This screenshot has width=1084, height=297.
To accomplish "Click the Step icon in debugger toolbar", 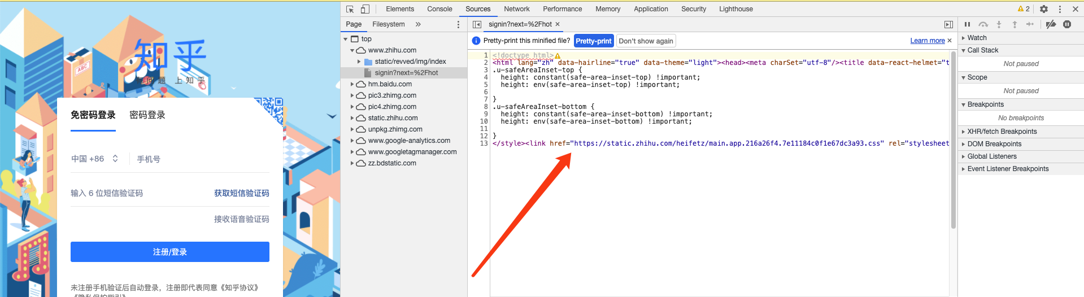I will 1030,24.
